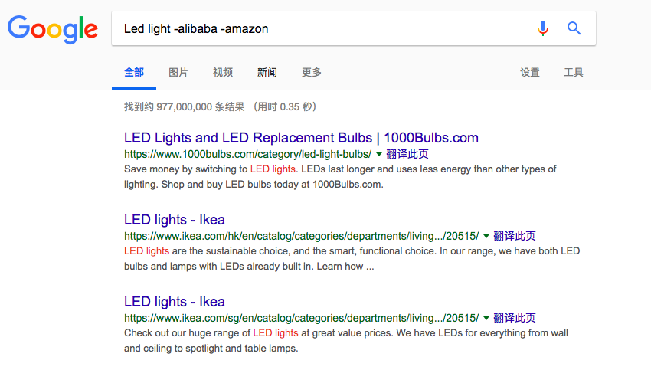Click 翻译此页 for the ikea.com/hk result
The width and height of the screenshot is (651, 370).
click(515, 236)
